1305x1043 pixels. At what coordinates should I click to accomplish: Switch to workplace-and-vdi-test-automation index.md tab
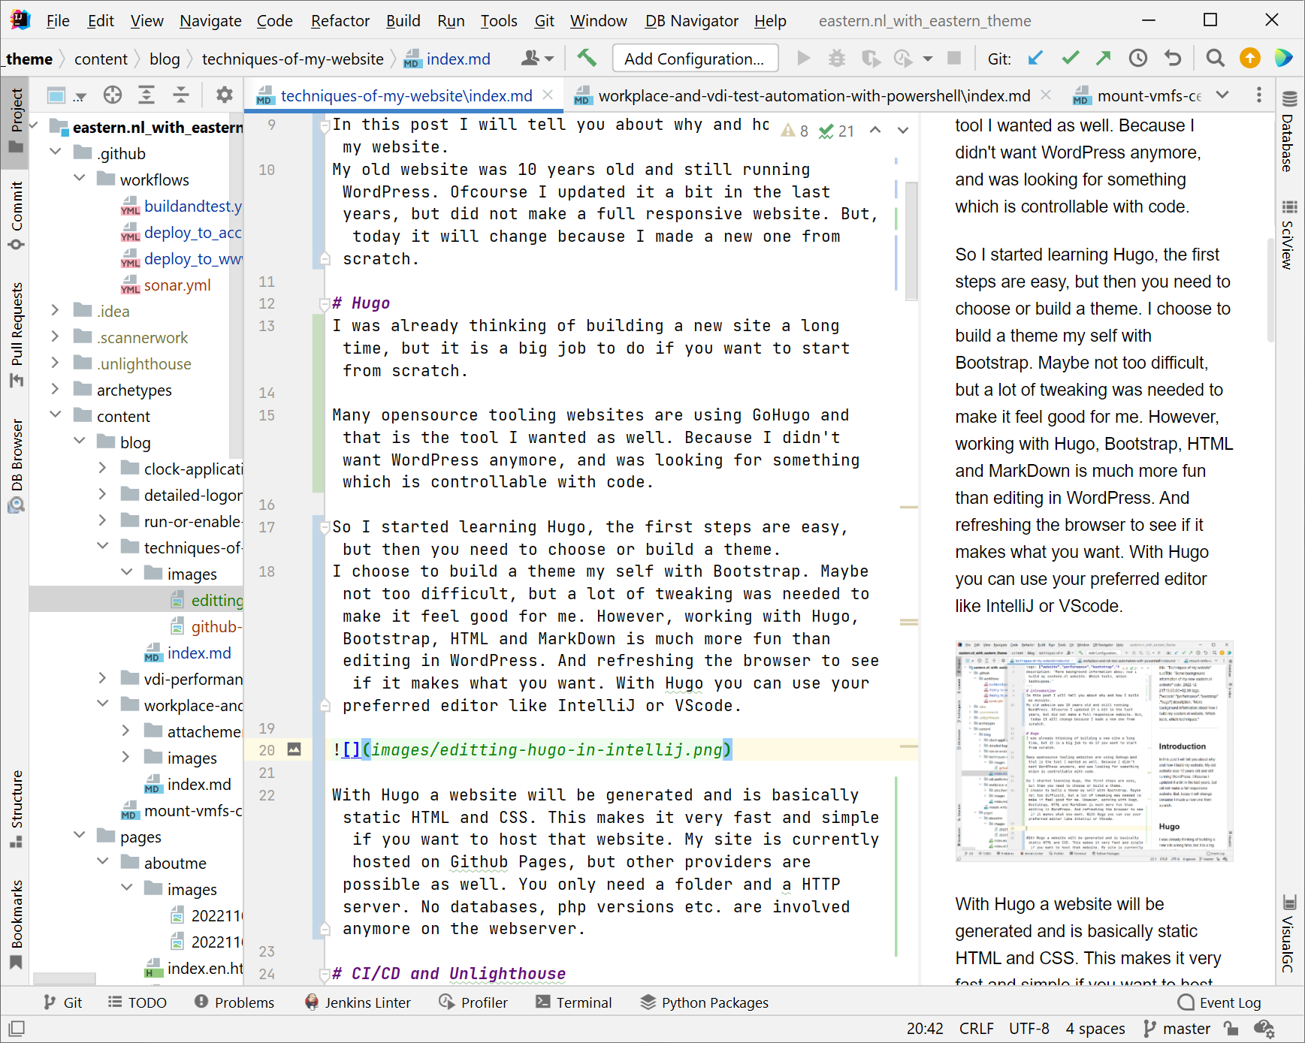(x=813, y=96)
